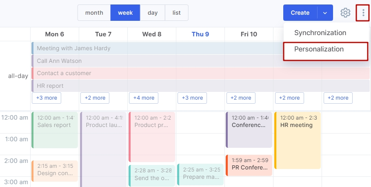This screenshot has height=187, width=371.
Task: Expand +3 more events on Monday
Action: (x=46, y=98)
